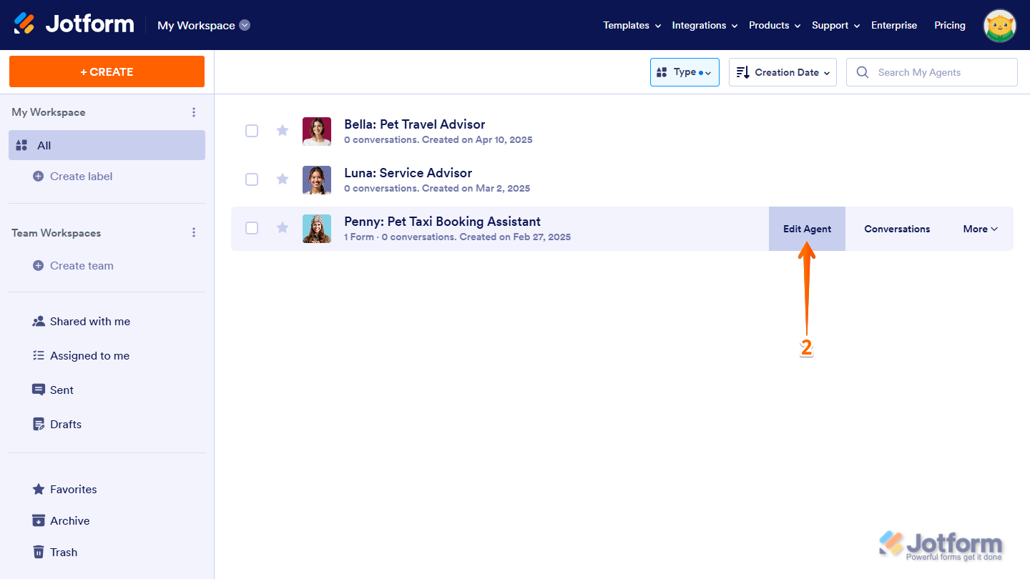Open the user avatar profile menu

1000,25
